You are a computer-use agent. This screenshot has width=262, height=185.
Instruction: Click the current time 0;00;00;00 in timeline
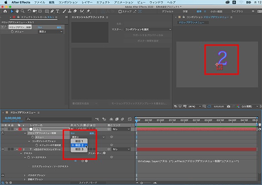[x=13, y=118]
